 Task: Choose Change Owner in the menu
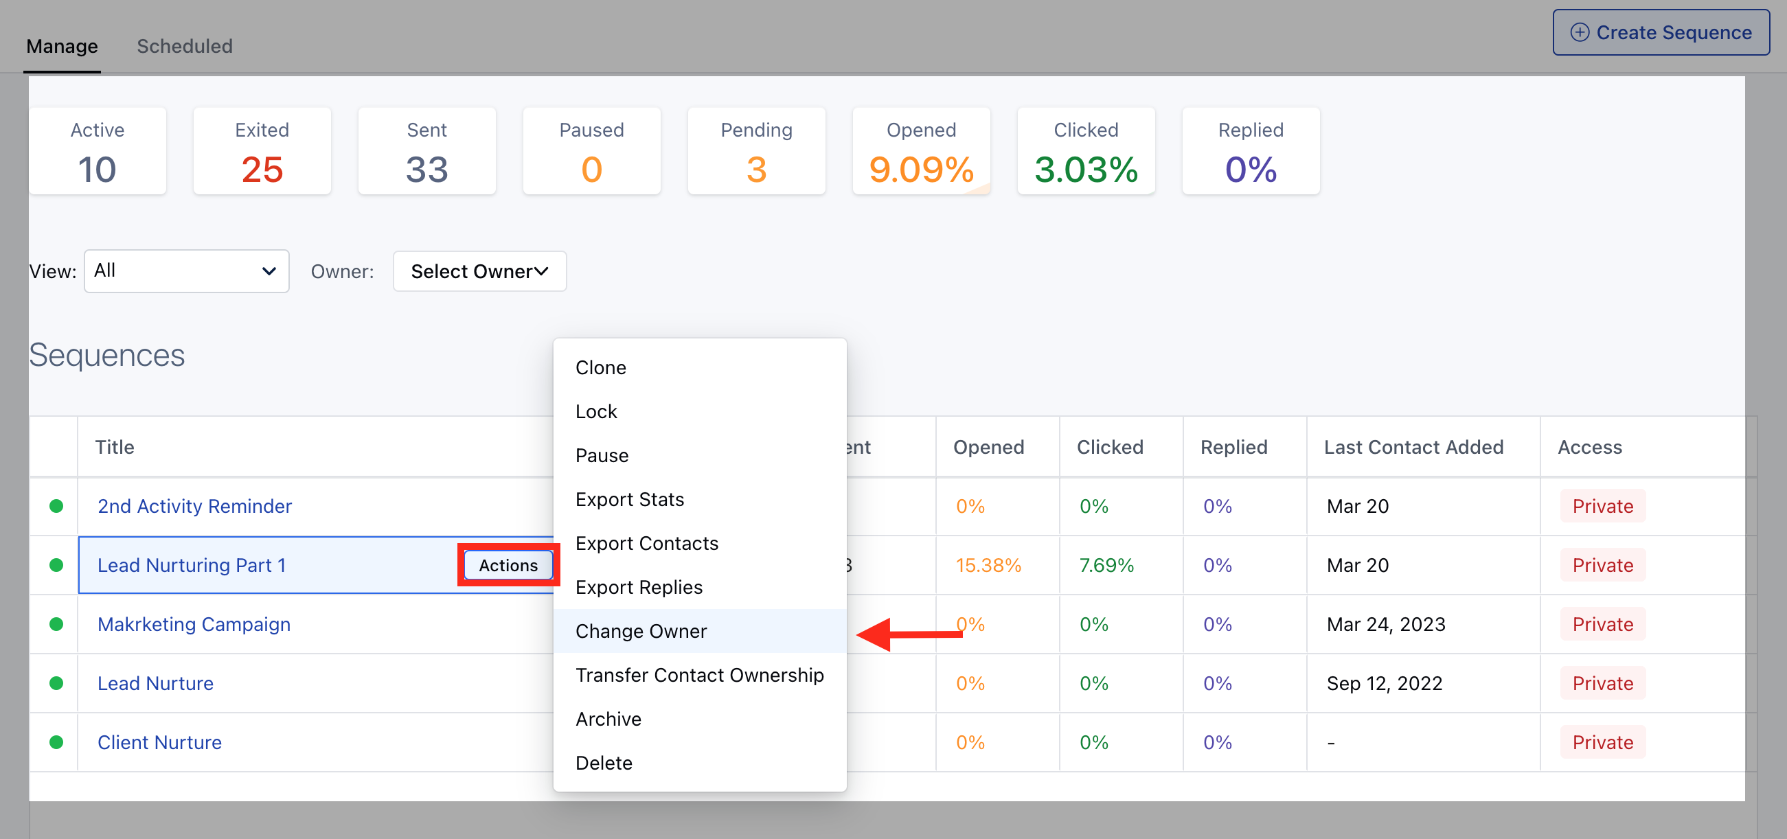tap(699, 631)
